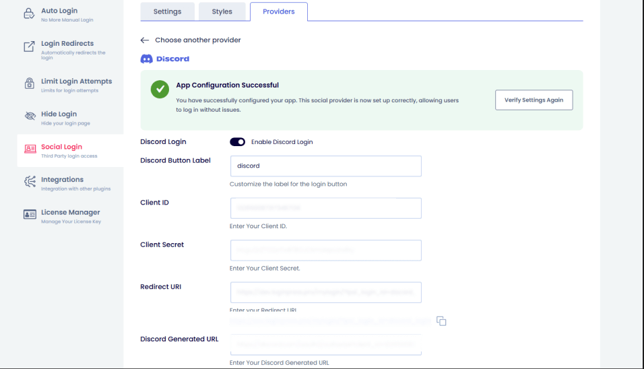Image resolution: width=644 pixels, height=369 pixels.
Task: Click into the Client ID field
Action: (x=325, y=208)
